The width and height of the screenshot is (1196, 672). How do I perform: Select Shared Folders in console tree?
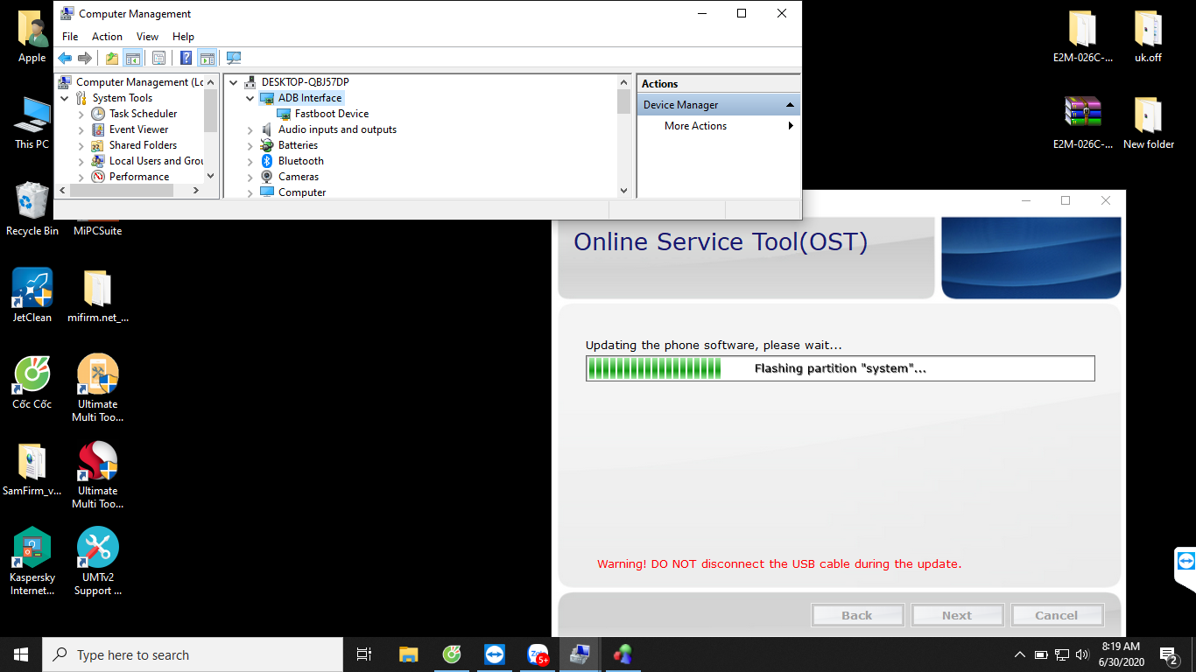point(143,145)
